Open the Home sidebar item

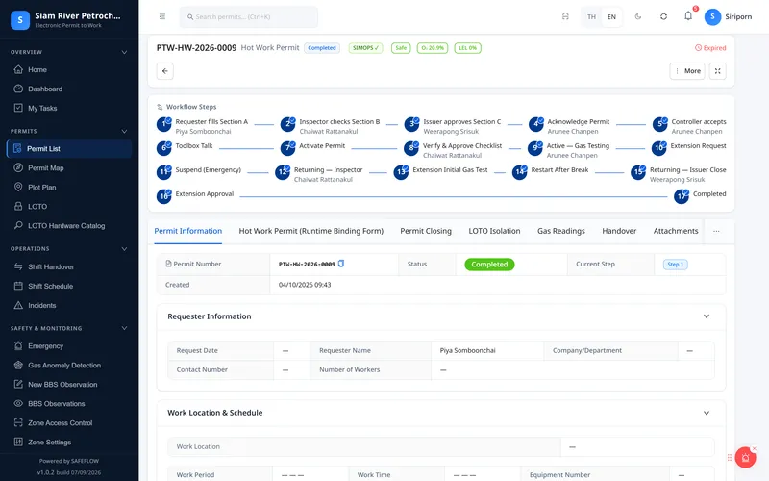pyautogui.click(x=68, y=69)
